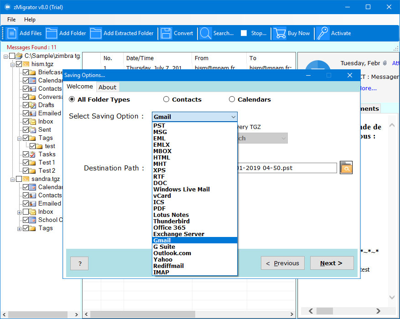Viewport: 400px width, 319px height.
Task: Uncheck the Drafts folder checkbox
Action: coord(26,105)
